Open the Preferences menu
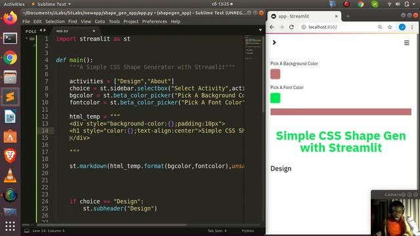Viewport: 420px width, 236px height. [x=155, y=22]
